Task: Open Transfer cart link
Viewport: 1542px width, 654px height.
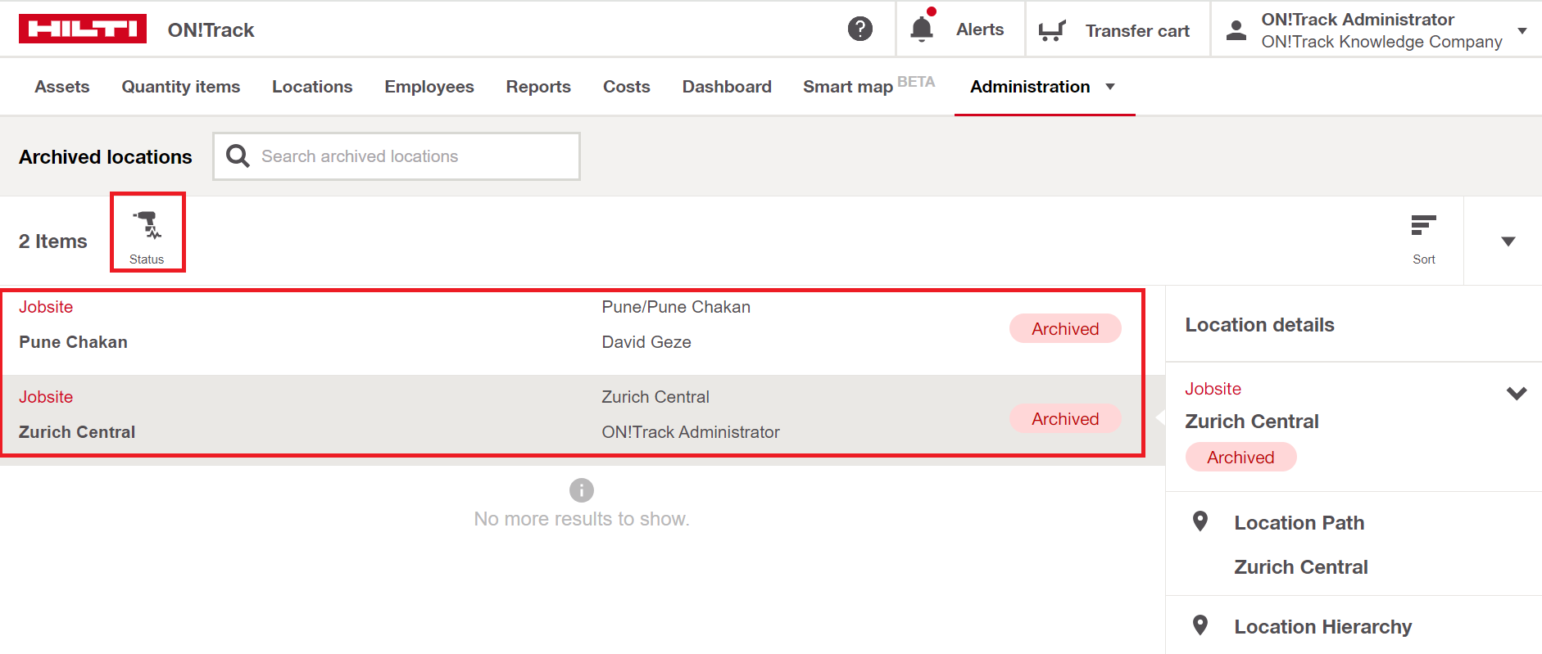Action: point(1137,31)
